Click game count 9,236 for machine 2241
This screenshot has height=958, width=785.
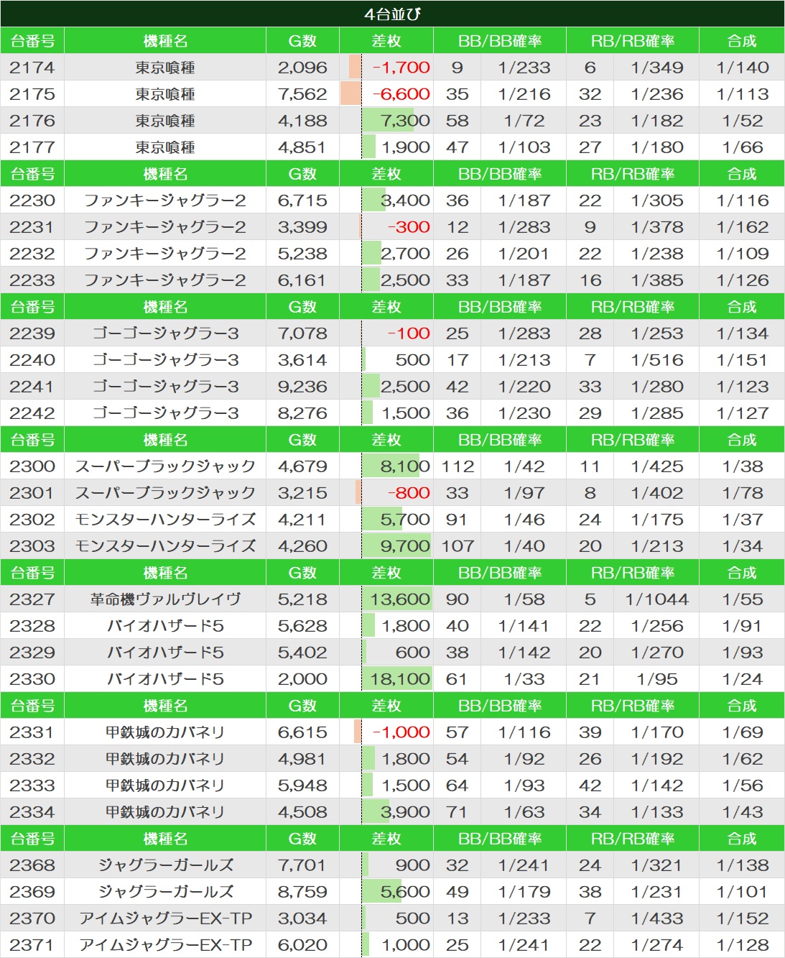[302, 387]
